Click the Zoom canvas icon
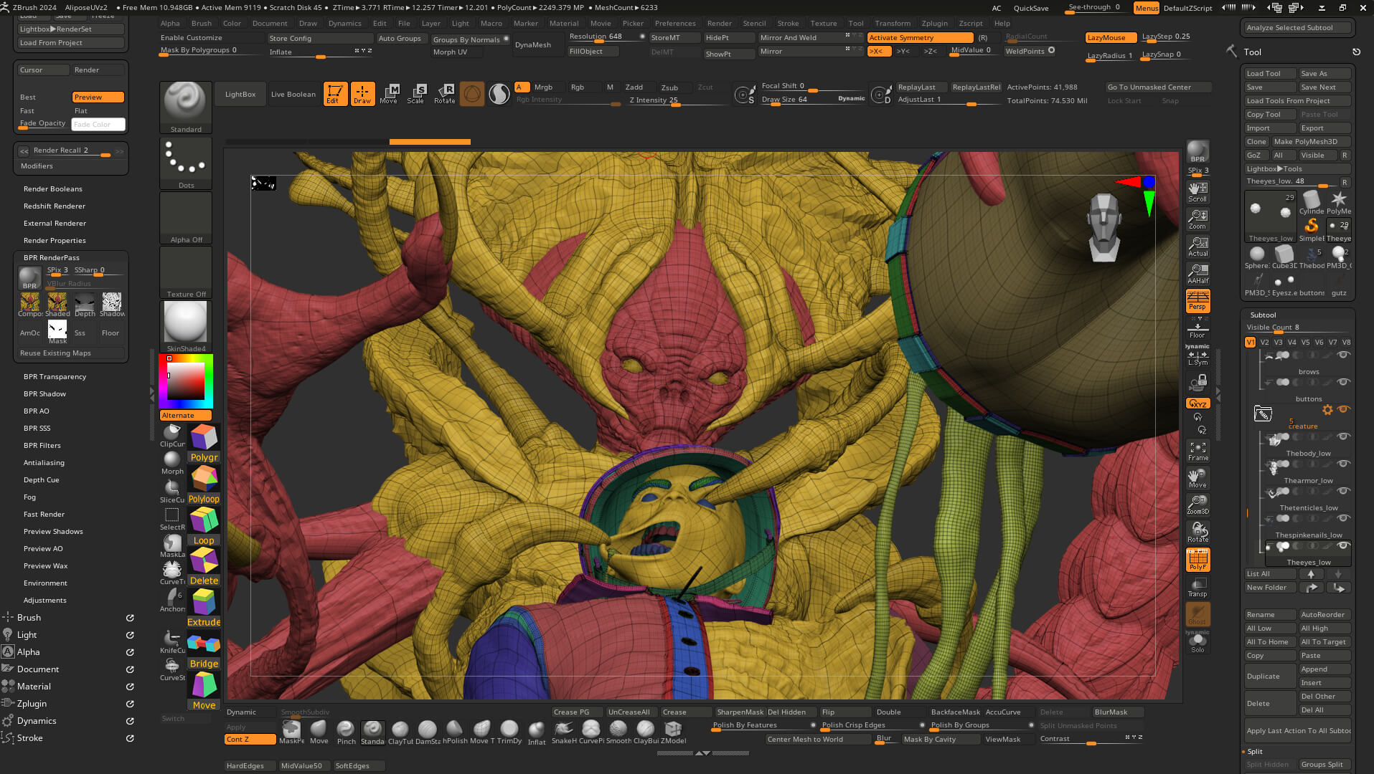This screenshot has height=774, width=1374. tap(1197, 219)
